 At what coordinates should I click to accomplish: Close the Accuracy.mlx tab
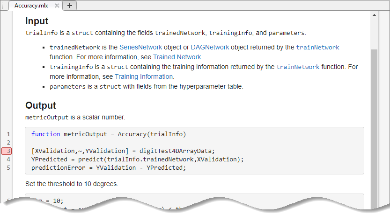57,6
